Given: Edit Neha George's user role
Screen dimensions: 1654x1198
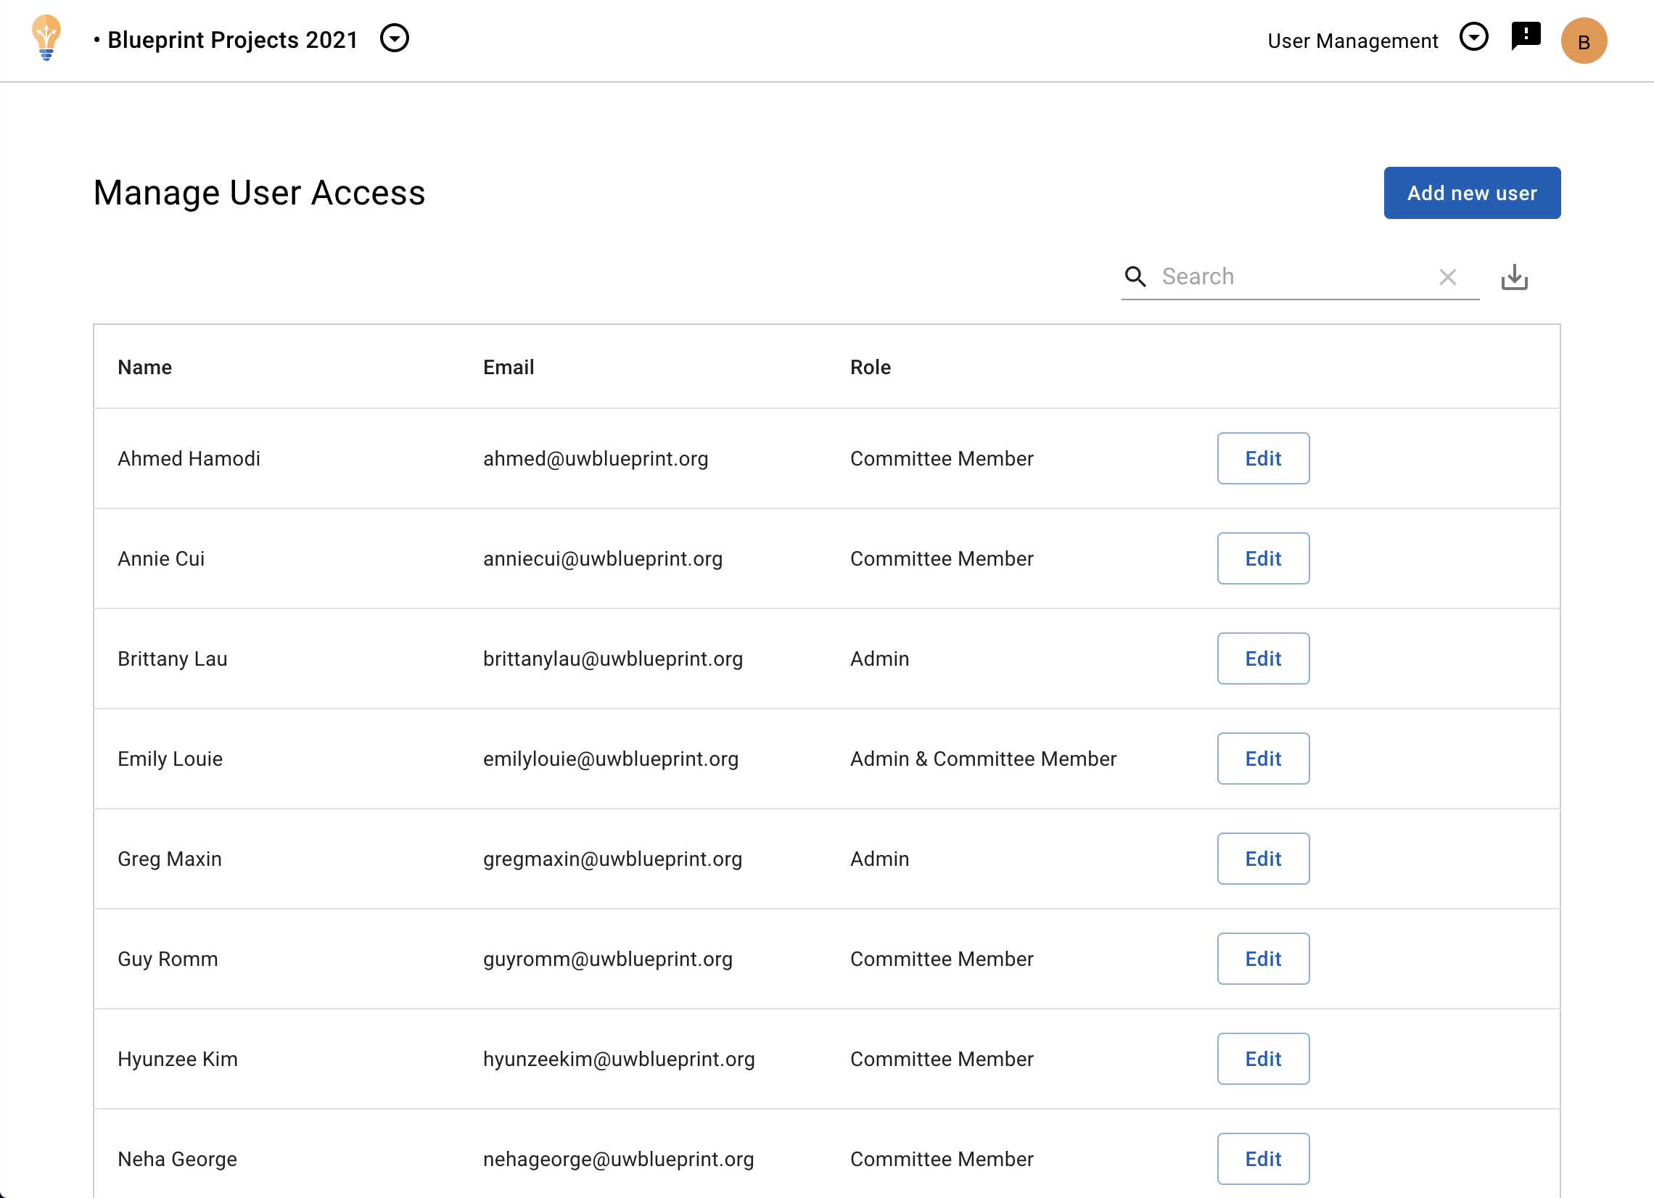Looking at the screenshot, I should (x=1262, y=1159).
